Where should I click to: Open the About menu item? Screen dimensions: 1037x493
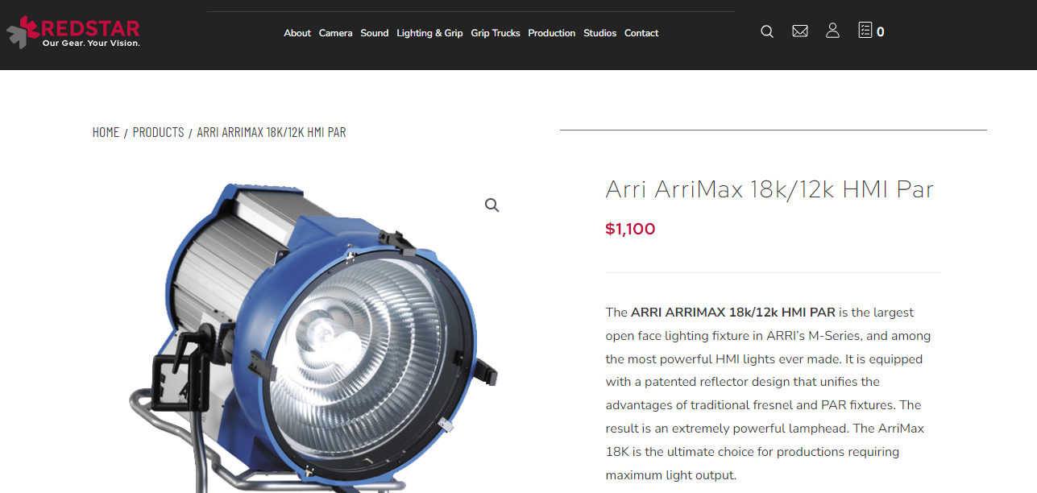[x=297, y=33]
